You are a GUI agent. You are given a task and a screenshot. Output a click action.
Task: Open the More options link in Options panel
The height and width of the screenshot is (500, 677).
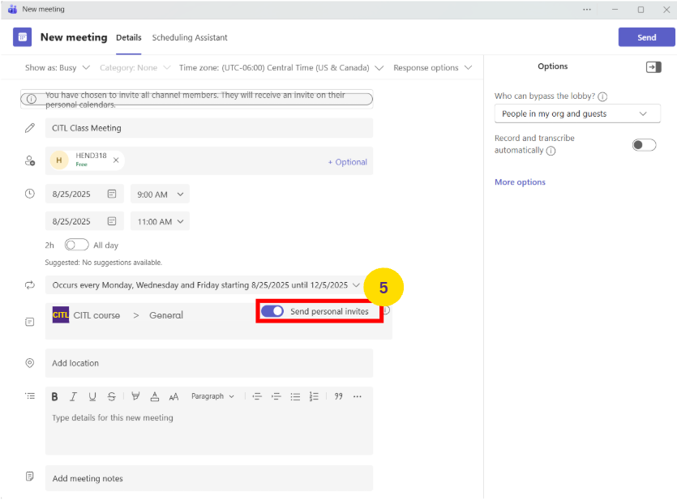pyautogui.click(x=520, y=182)
